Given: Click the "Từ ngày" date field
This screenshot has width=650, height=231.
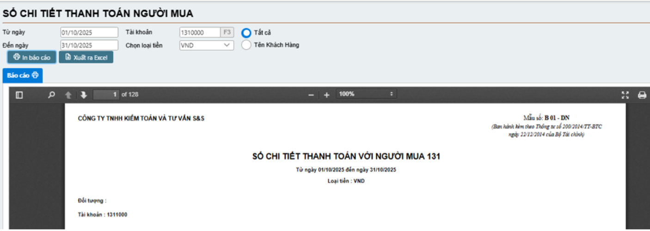Looking at the screenshot, I should (x=89, y=32).
